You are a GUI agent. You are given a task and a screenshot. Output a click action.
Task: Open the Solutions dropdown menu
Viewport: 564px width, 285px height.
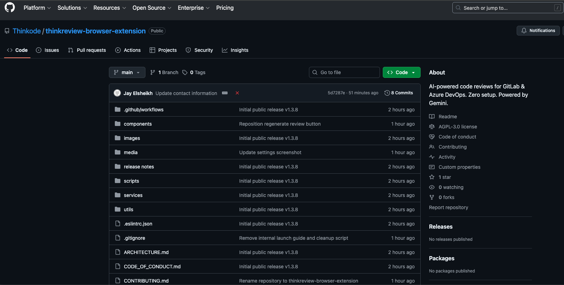pyautogui.click(x=72, y=8)
